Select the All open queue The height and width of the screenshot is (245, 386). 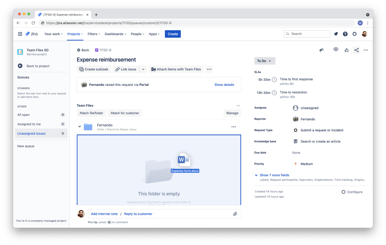tap(41, 115)
